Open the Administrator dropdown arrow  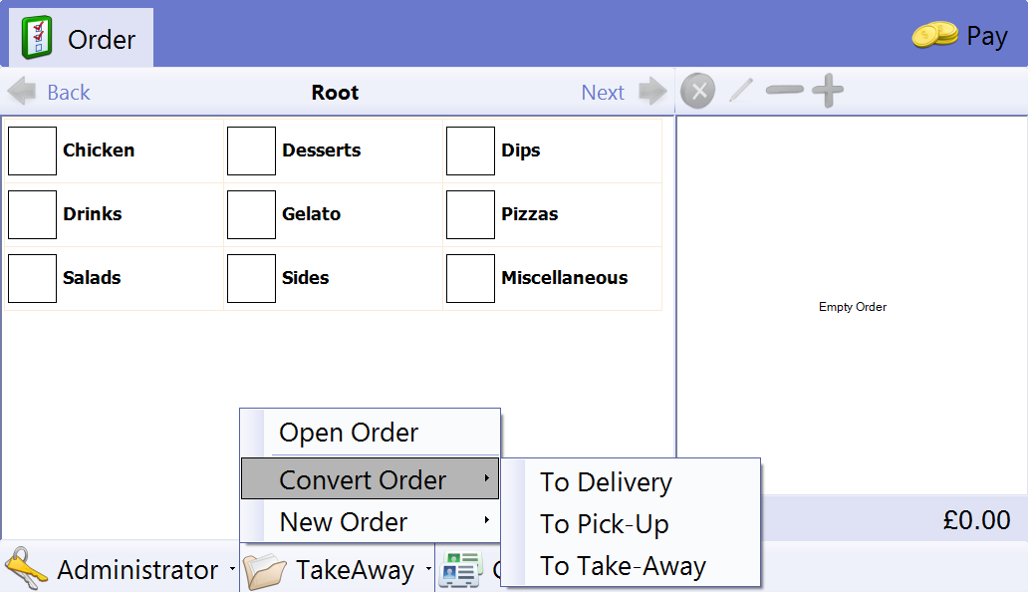pos(232,570)
